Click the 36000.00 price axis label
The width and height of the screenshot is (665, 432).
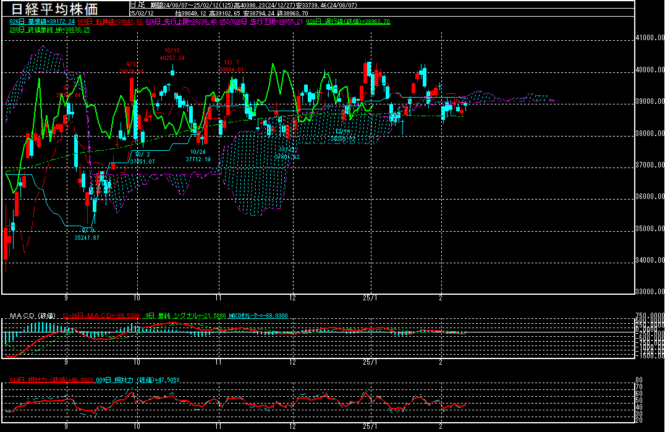tap(650, 197)
